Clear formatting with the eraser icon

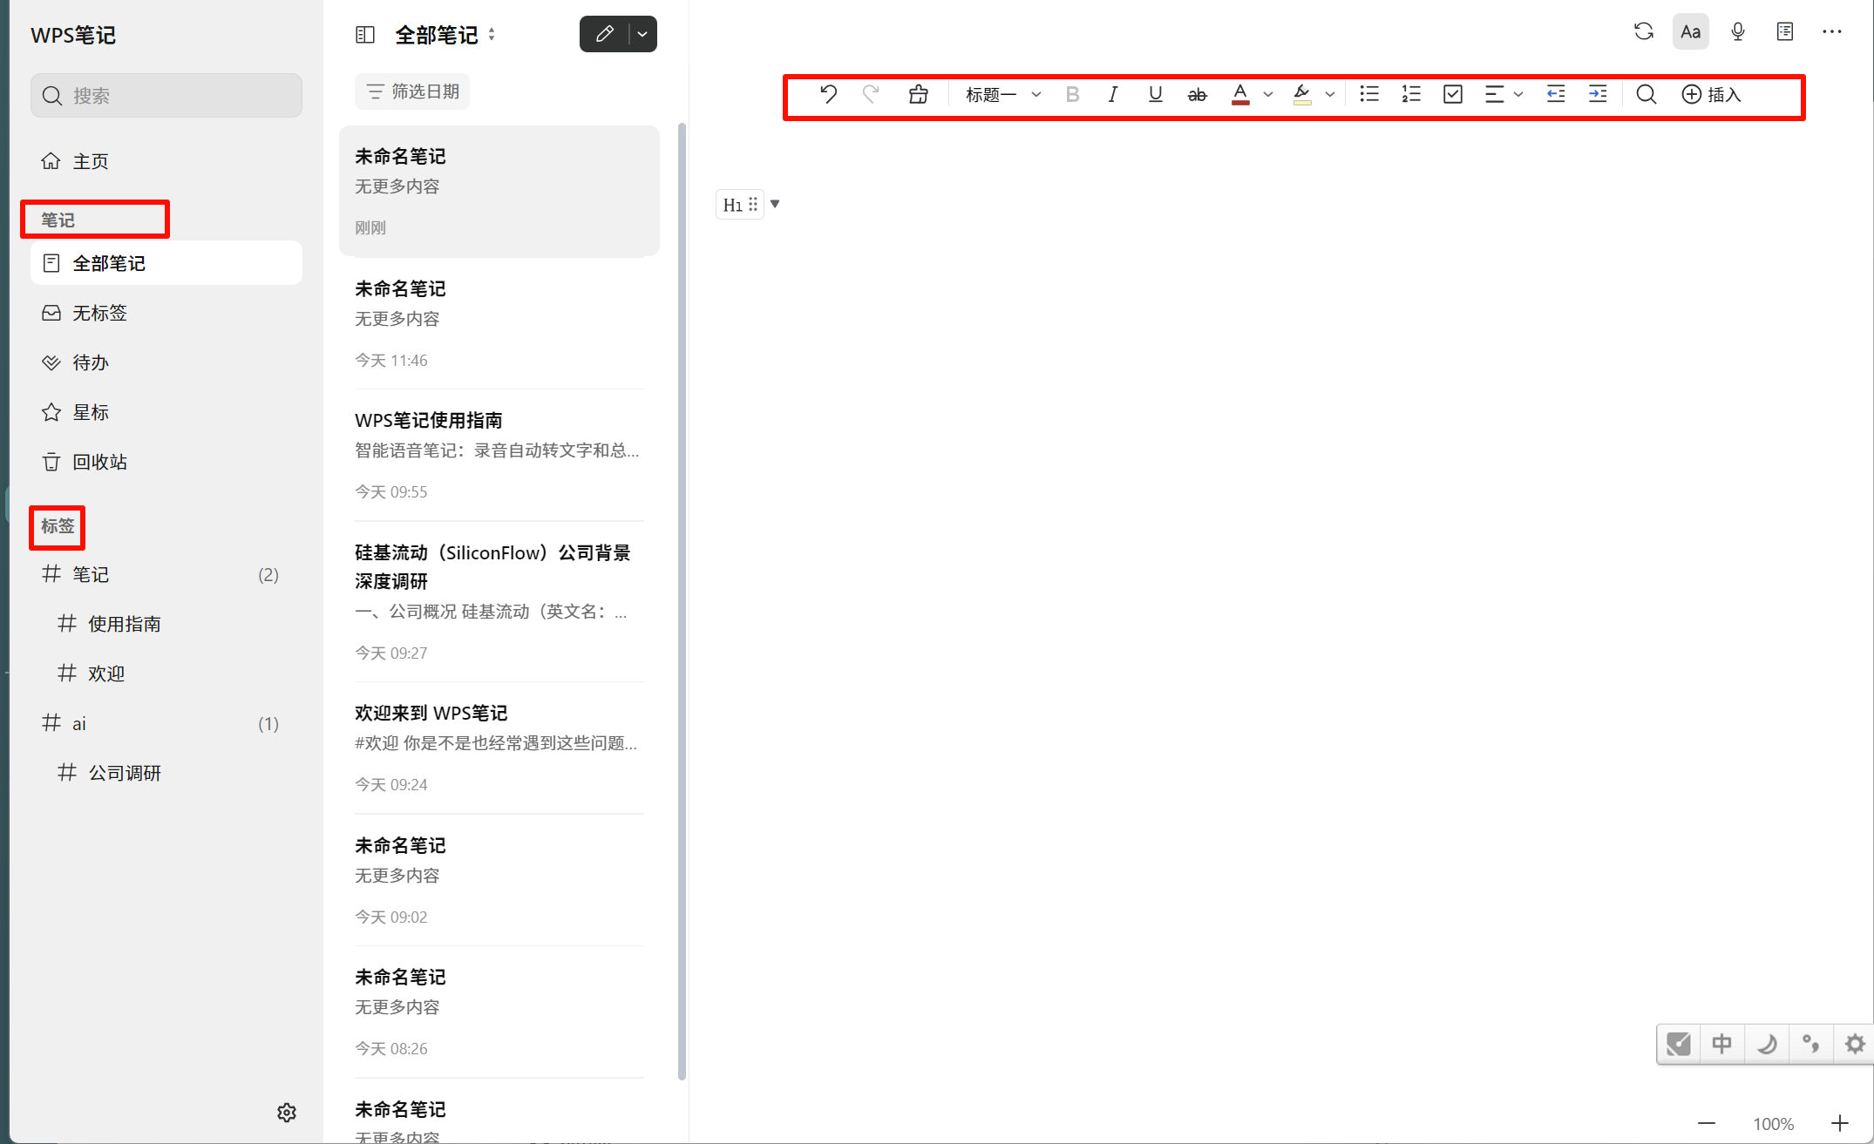(x=918, y=94)
